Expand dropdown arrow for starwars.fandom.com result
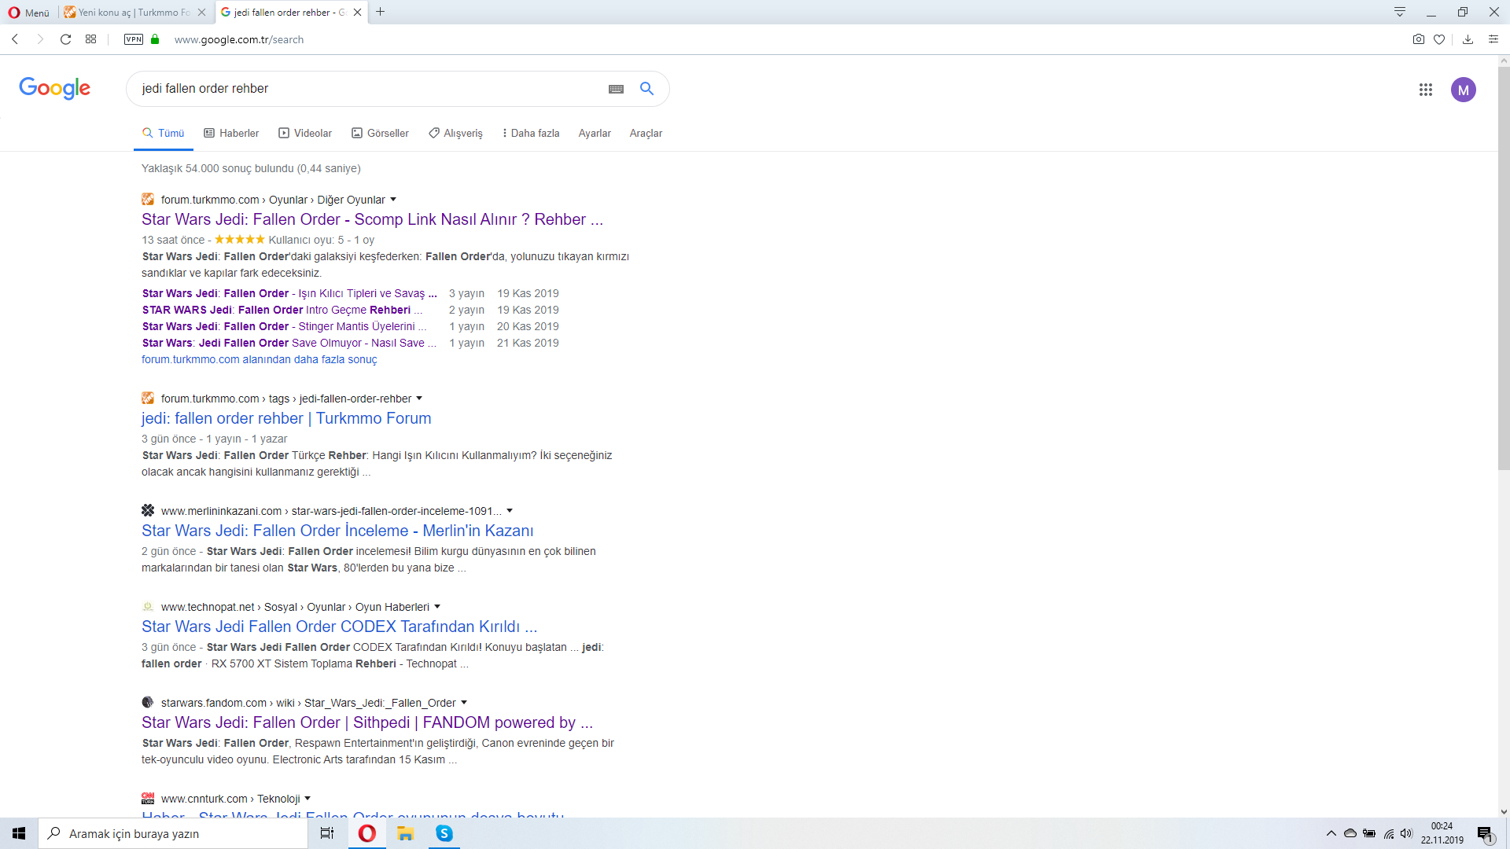Viewport: 1510px width, 849px height. coord(464,703)
